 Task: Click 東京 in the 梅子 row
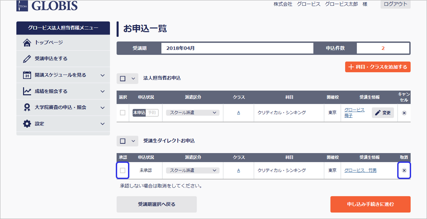tap(333, 113)
